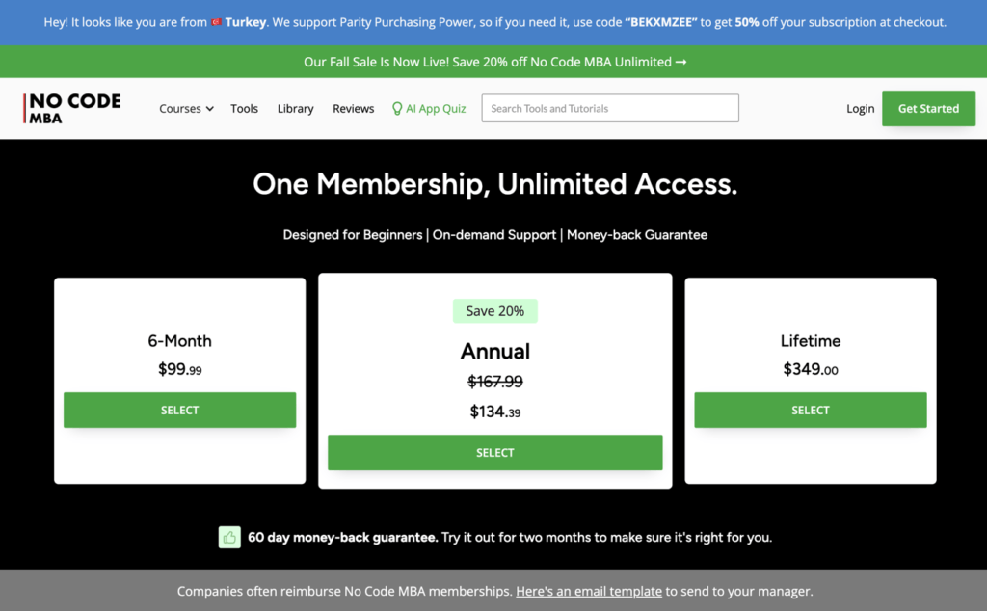Click the Save 20% badge

(x=494, y=310)
